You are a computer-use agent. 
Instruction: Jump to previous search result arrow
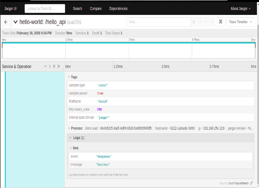click(200, 22)
